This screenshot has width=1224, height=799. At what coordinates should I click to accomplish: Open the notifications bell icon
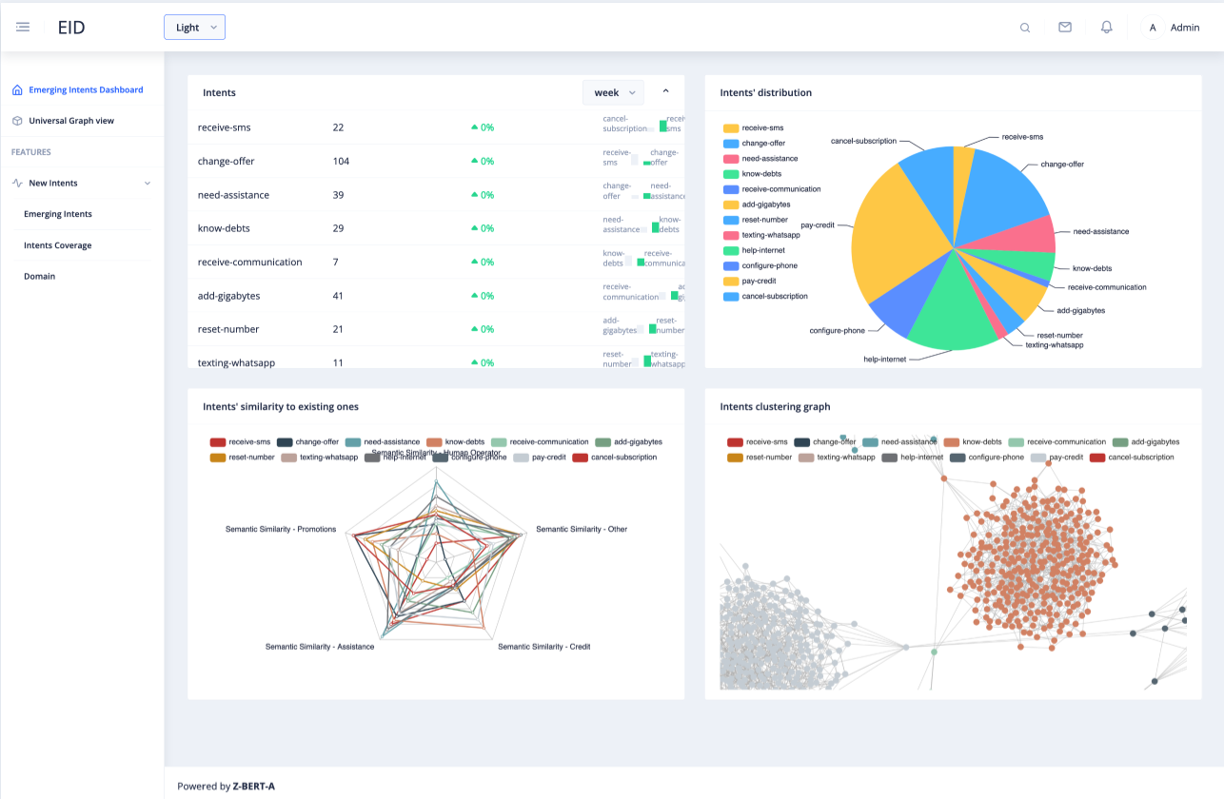pos(1106,27)
